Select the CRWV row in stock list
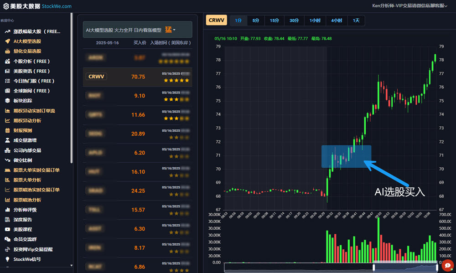This screenshot has height=273, width=456. click(138, 77)
